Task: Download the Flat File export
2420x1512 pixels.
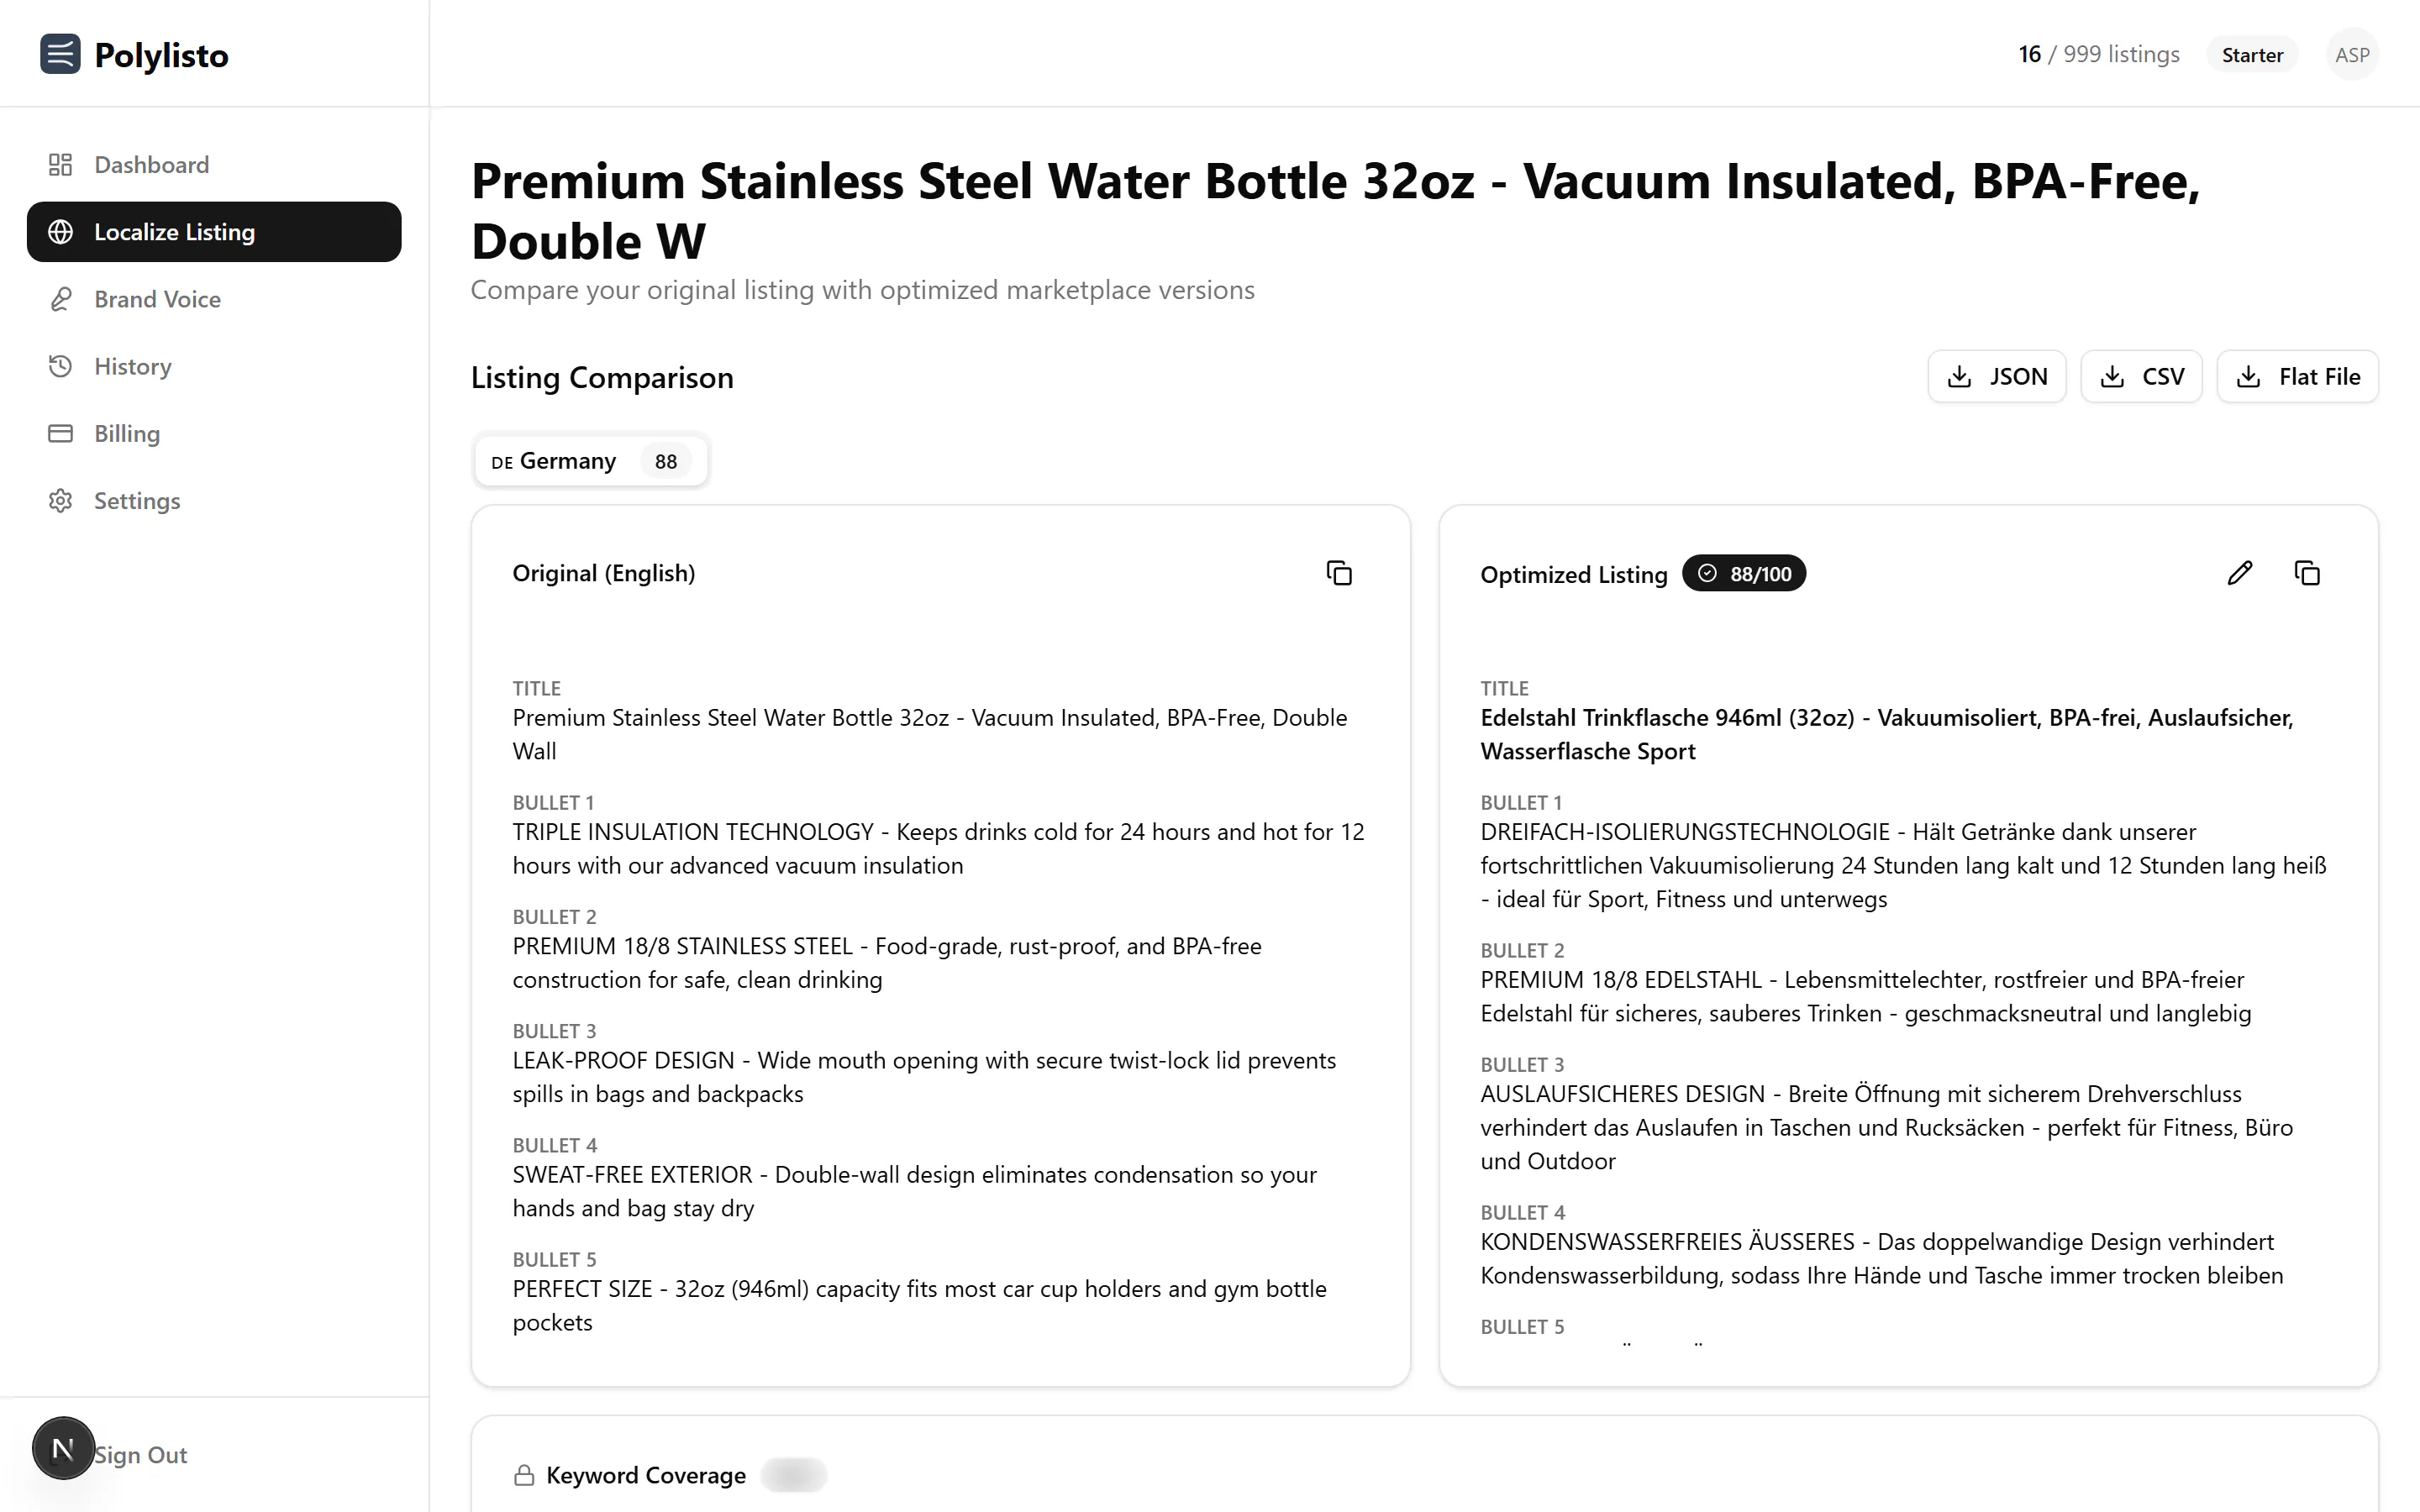Action: pos(2297,377)
